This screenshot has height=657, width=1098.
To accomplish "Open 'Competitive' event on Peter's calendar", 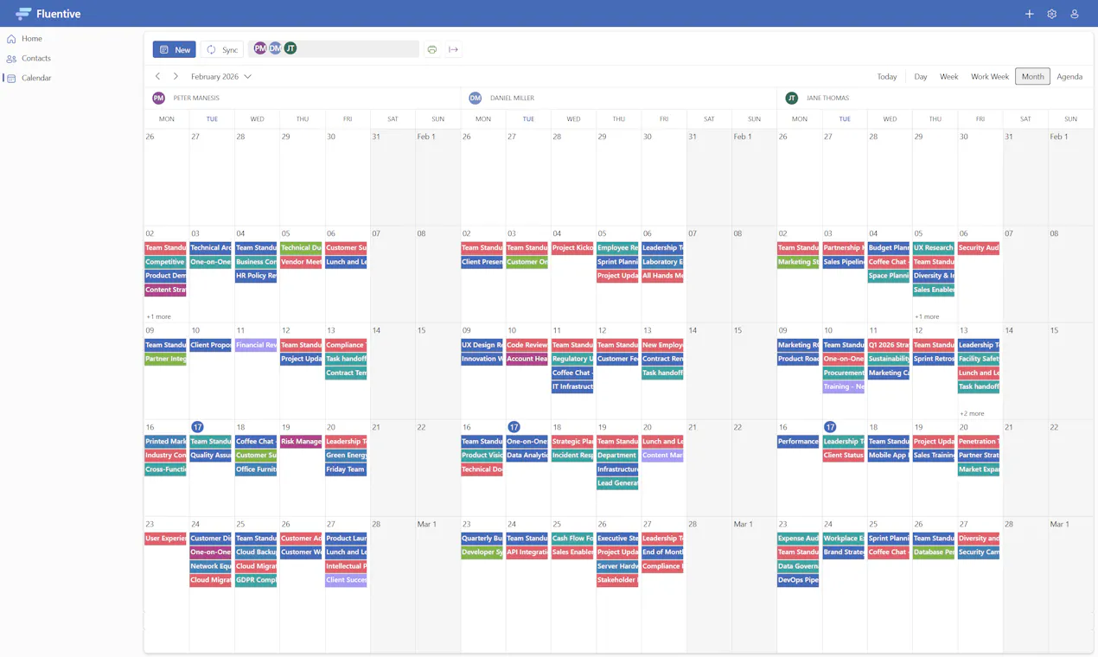I will click(x=165, y=262).
